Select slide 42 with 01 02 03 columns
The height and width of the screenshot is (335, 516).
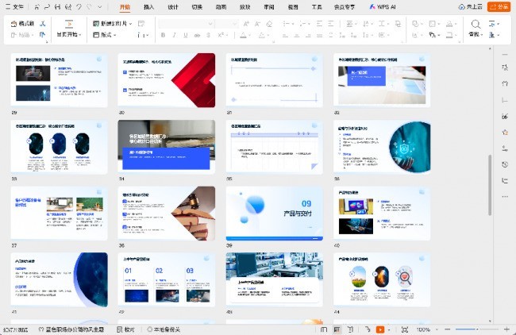tap(167, 279)
